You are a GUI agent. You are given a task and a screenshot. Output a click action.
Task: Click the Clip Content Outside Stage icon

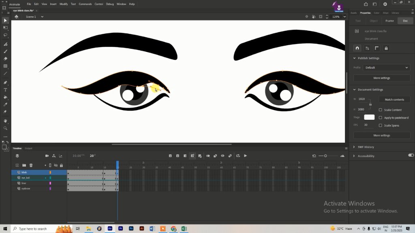[321, 17]
